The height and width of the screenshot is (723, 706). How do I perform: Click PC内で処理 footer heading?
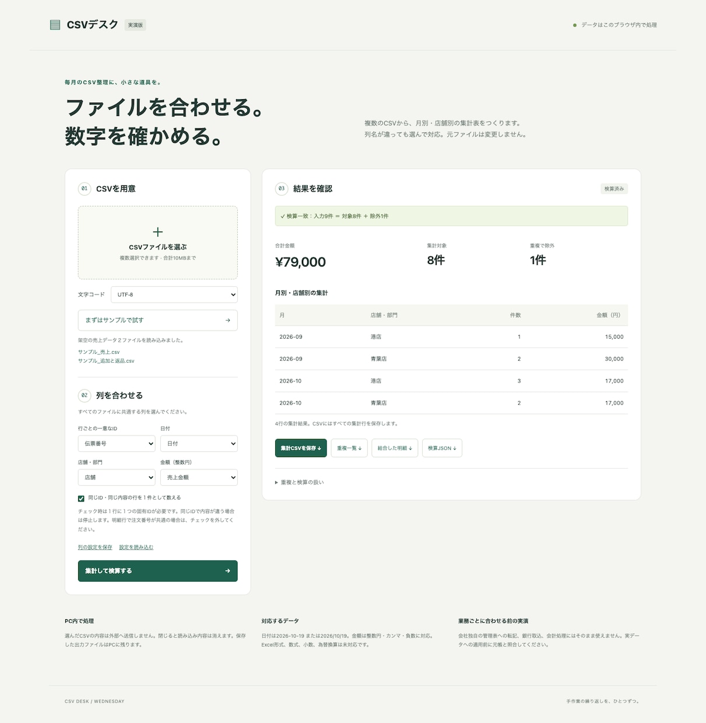click(79, 621)
